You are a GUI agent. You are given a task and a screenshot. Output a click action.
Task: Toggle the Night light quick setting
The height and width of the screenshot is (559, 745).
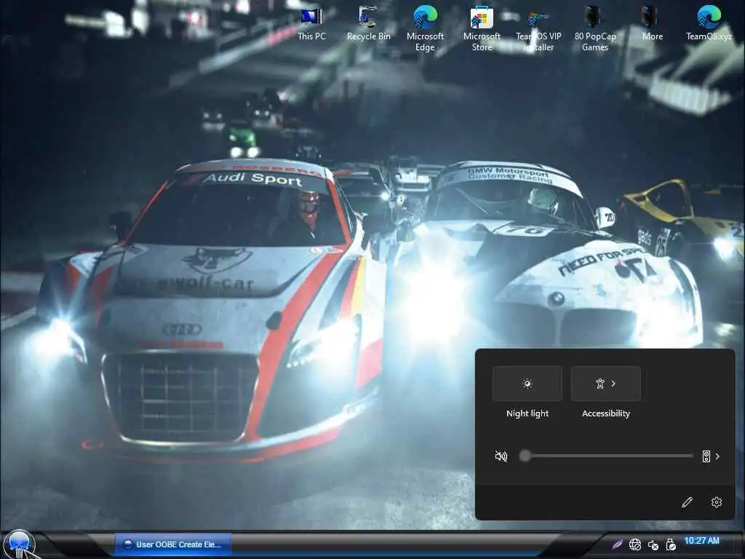point(527,383)
